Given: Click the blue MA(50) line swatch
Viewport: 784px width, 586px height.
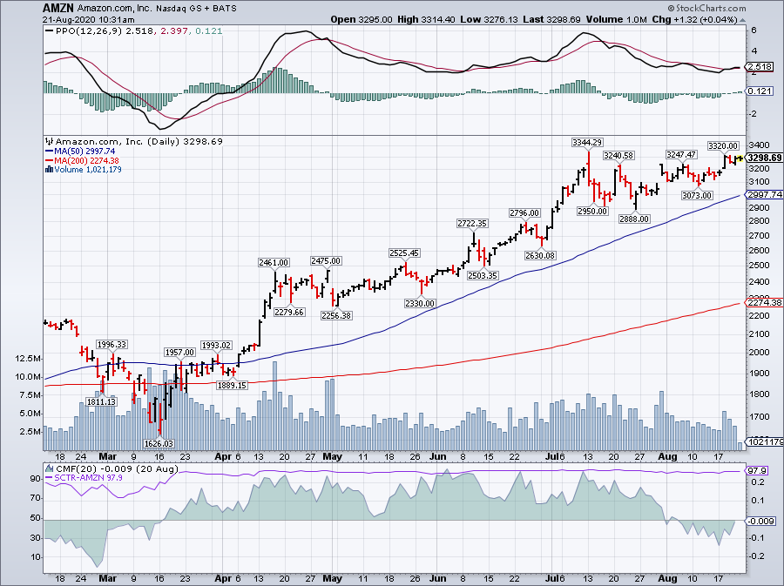Looking at the screenshot, I should pos(49,151).
